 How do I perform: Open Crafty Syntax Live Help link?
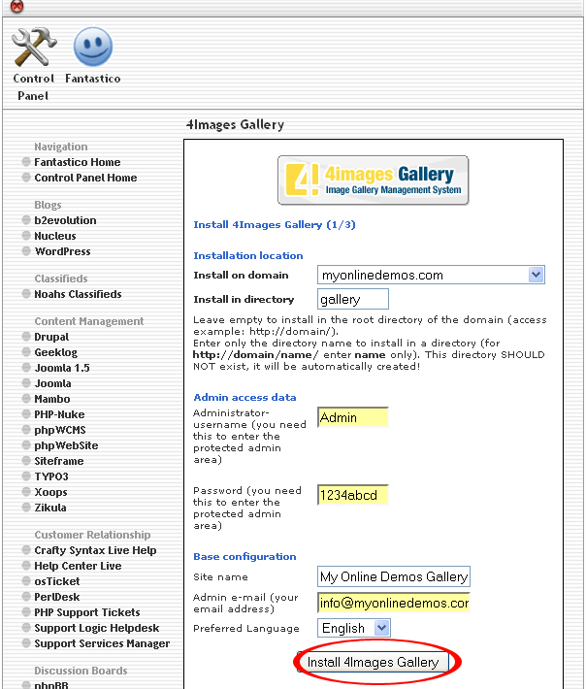click(x=95, y=550)
